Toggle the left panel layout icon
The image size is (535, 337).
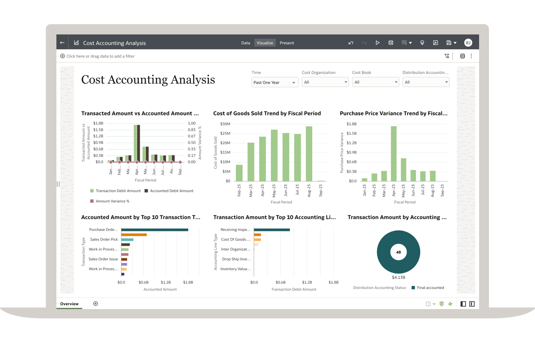tap(463, 304)
